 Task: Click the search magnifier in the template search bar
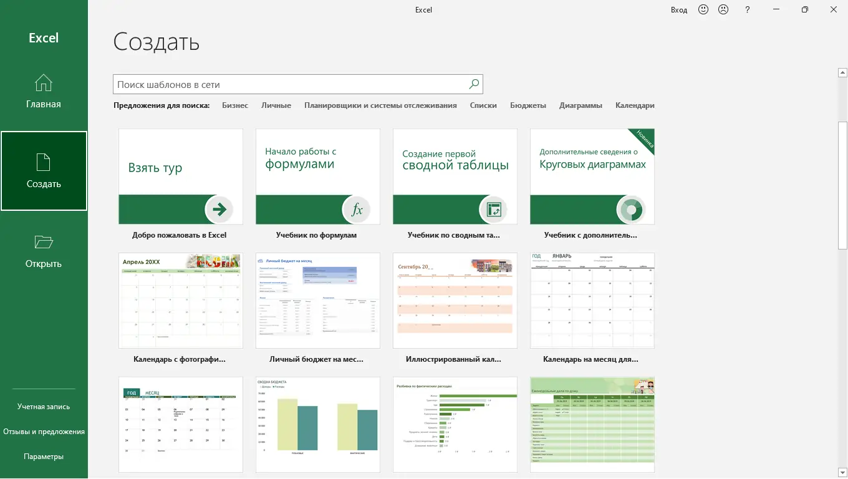(x=473, y=84)
